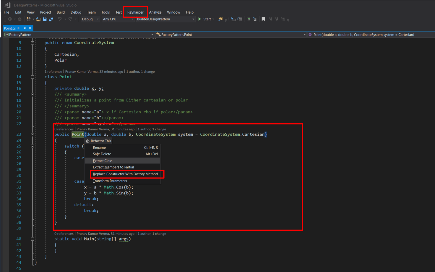The height and width of the screenshot is (272, 435).
Task: Click '1 author, 1 change' above class Point
Action: pos(140,72)
